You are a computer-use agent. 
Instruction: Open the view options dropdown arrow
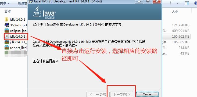[x=178, y=3]
